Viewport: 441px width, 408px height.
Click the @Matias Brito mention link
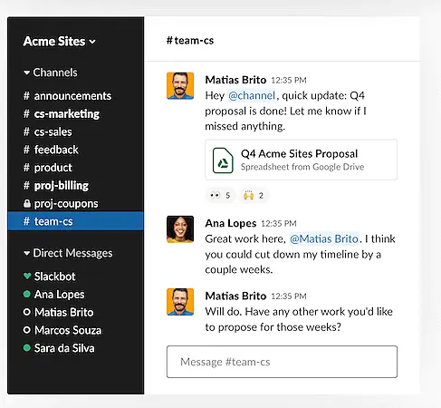coord(324,239)
